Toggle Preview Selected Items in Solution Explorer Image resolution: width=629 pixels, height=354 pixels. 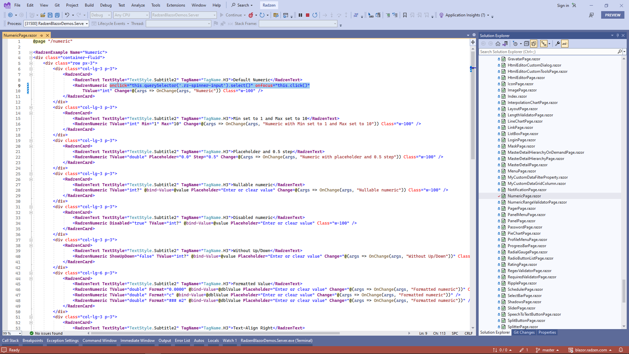564,44
